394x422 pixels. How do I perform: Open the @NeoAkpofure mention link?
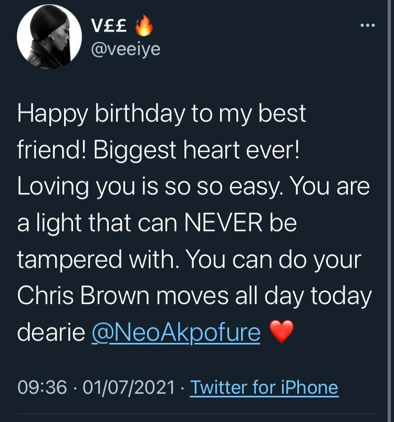click(x=176, y=332)
